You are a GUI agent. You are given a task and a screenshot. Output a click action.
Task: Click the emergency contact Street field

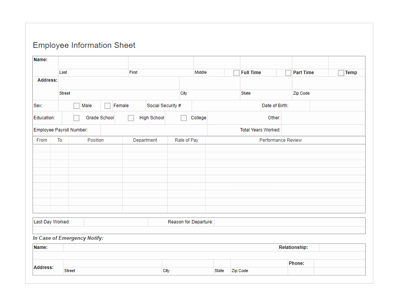[x=112, y=264]
